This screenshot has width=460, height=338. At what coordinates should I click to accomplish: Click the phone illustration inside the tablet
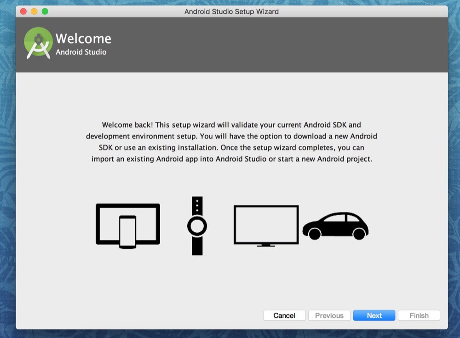tap(127, 232)
